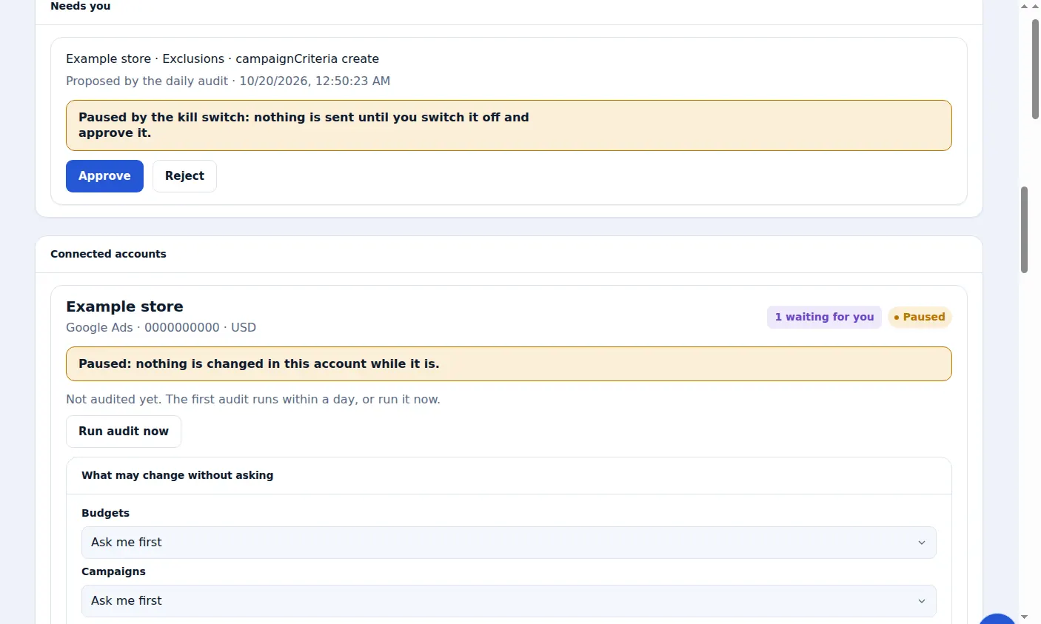Click the bold "Example store" account title
The width and height of the screenshot is (1041, 624).
click(124, 306)
